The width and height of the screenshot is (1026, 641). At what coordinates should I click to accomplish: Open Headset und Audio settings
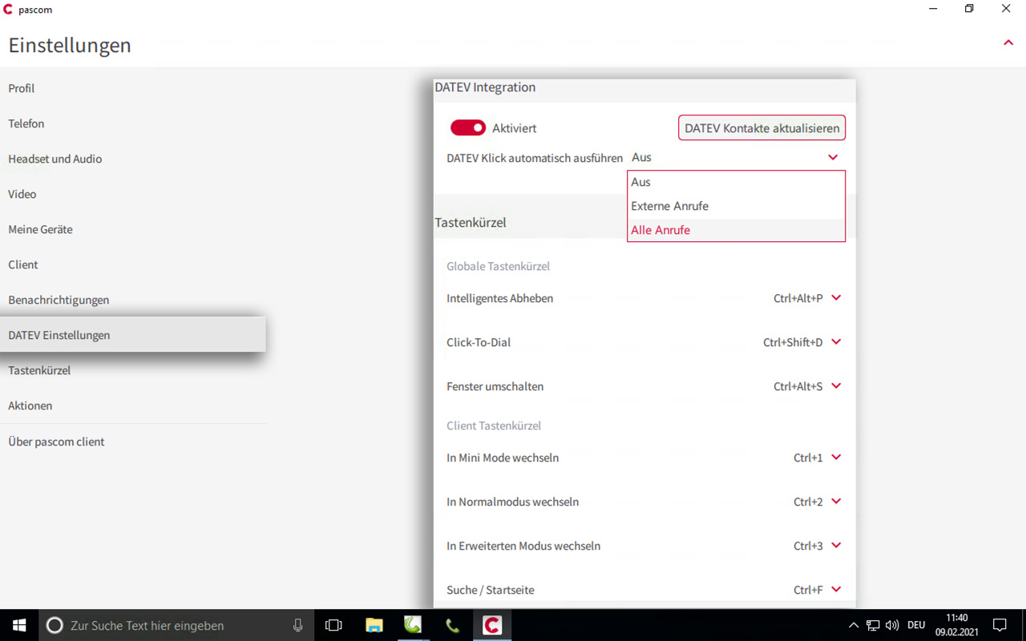tap(133, 159)
